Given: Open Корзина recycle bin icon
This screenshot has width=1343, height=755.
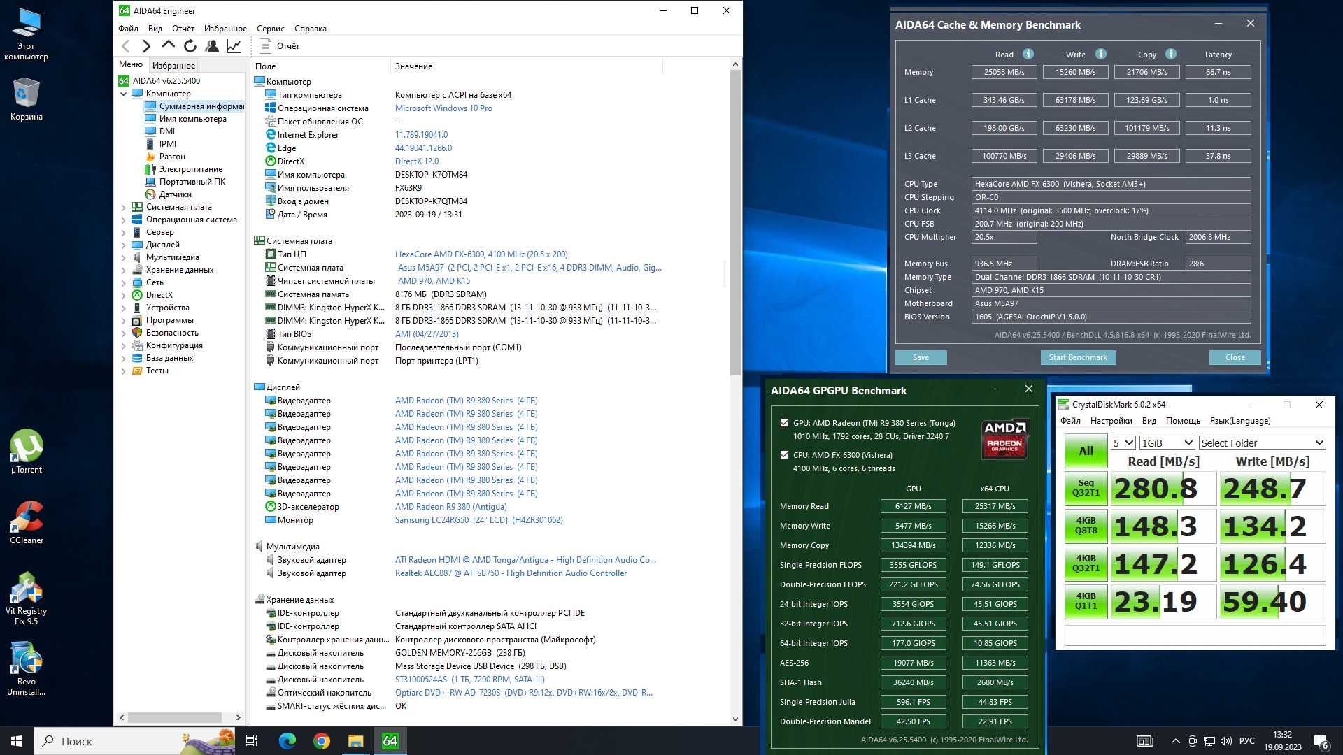Looking at the screenshot, I should [27, 99].
